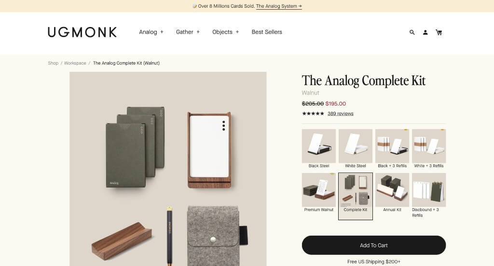Choose the White + 3 Refills option
The image size is (494, 266).
(429, 148)
